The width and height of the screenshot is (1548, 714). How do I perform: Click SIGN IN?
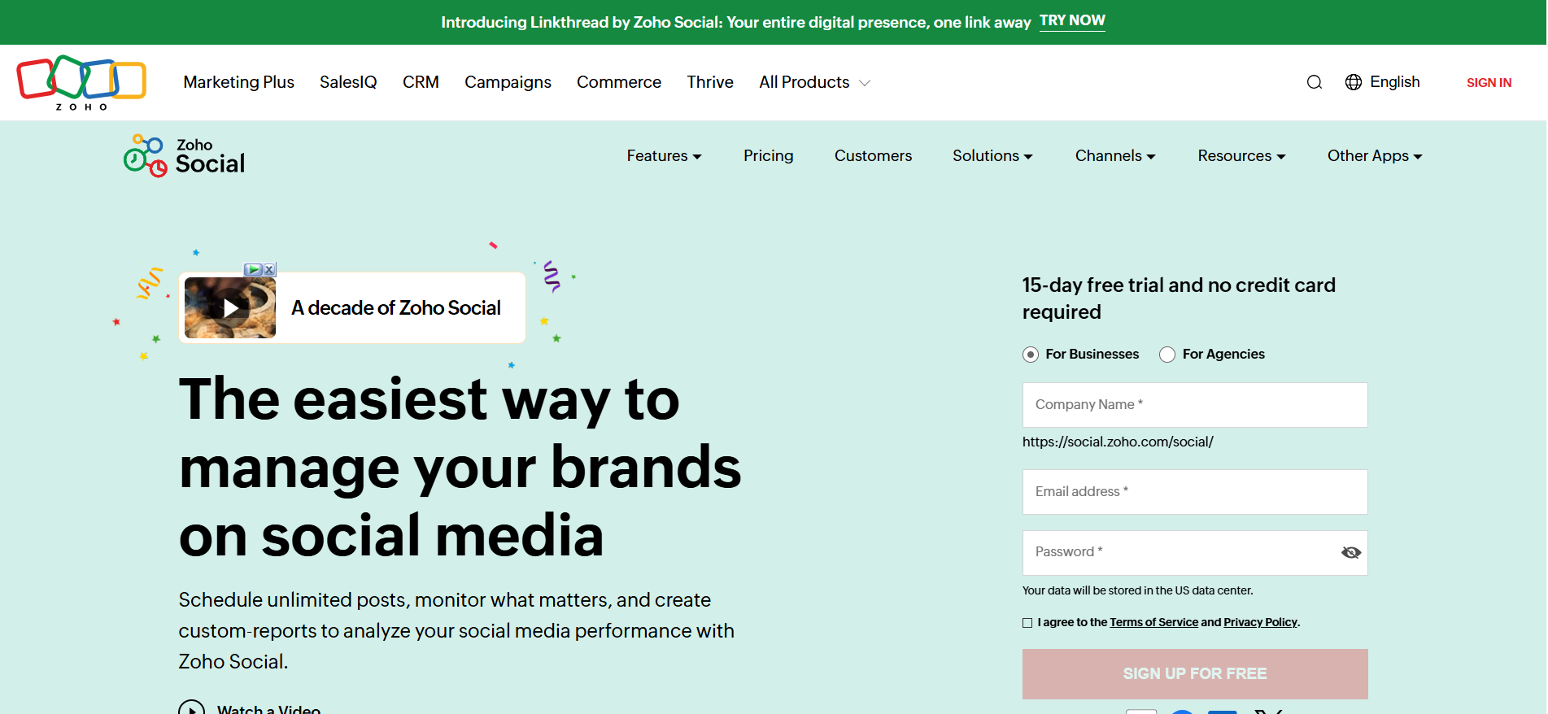coord(1489,82)
